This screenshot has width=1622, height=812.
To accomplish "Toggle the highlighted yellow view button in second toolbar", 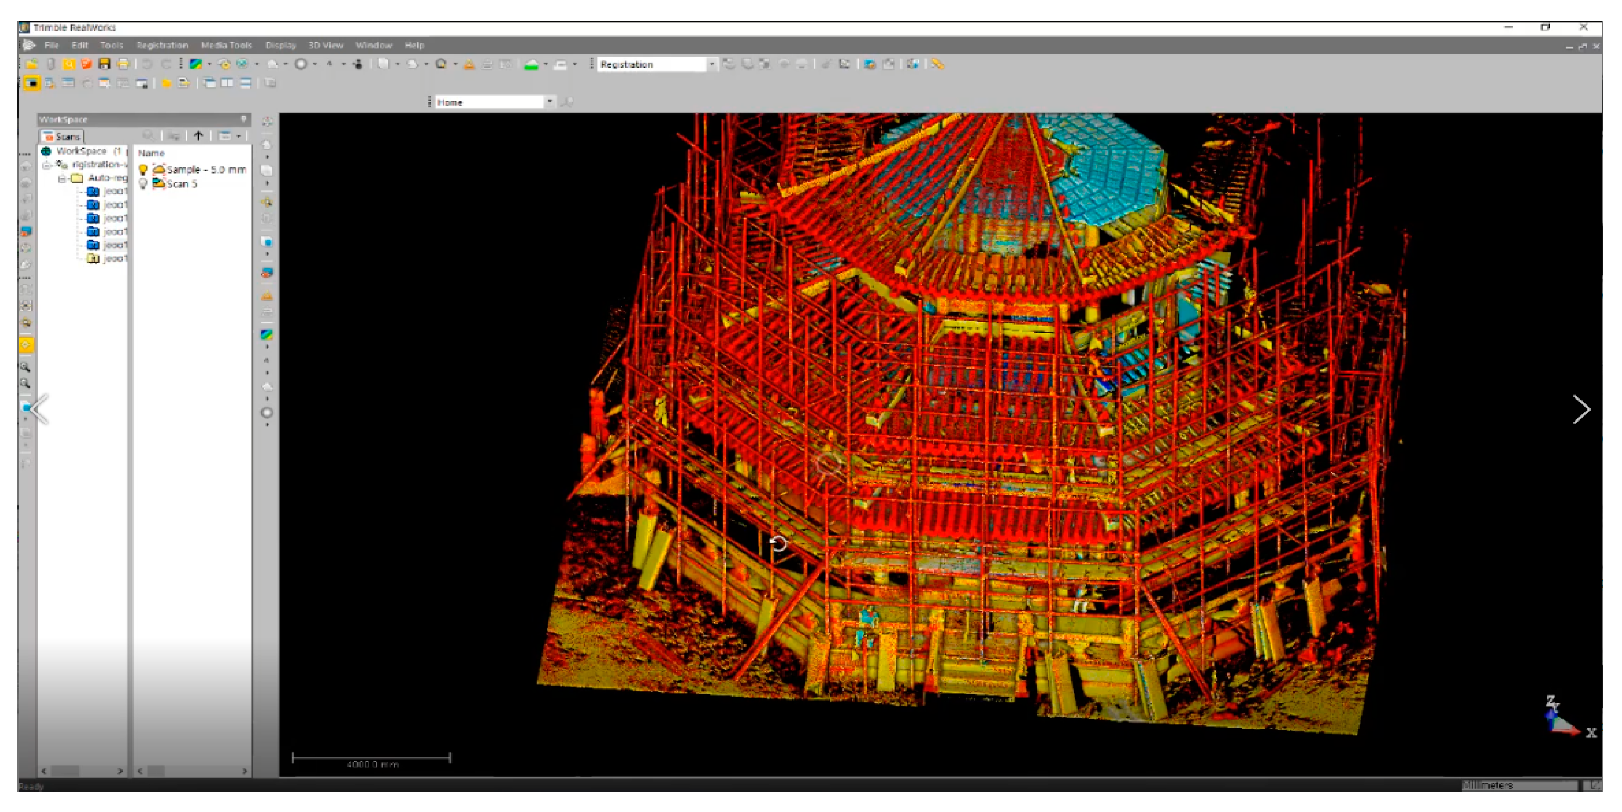I will point(32,83).
